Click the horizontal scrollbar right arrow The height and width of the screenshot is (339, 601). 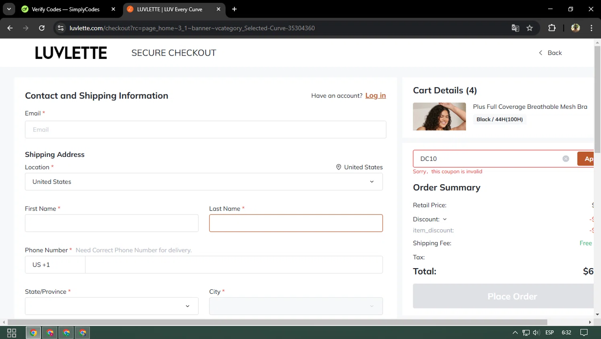[x=590, y=322]
